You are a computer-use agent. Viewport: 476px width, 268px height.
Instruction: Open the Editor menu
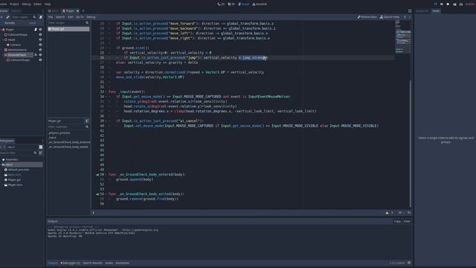click(x=37, y=4)
